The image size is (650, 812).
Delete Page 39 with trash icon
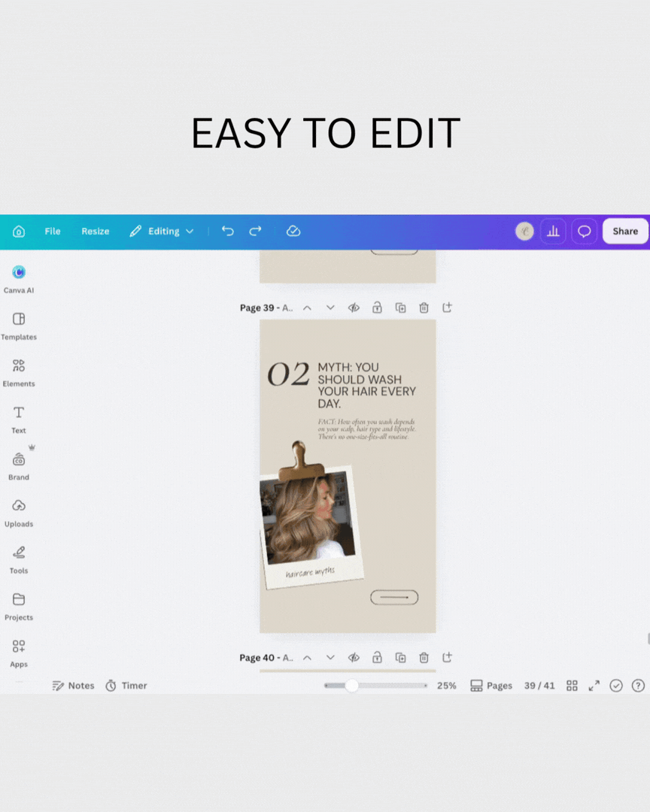(424, 308)
